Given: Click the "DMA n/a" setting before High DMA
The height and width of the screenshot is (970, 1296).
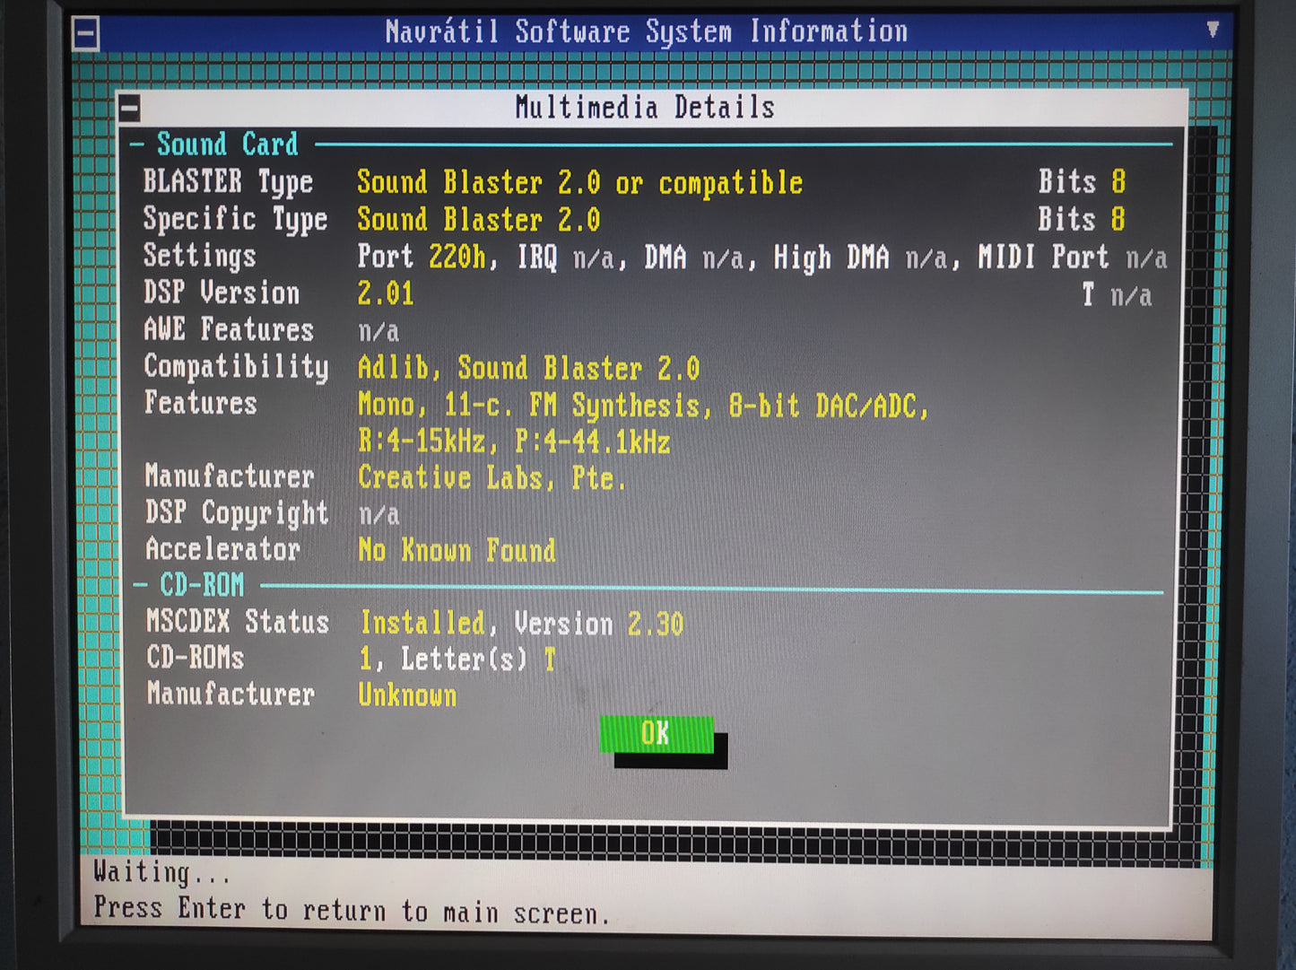Looking at the screenshot, I should (695, 258).
